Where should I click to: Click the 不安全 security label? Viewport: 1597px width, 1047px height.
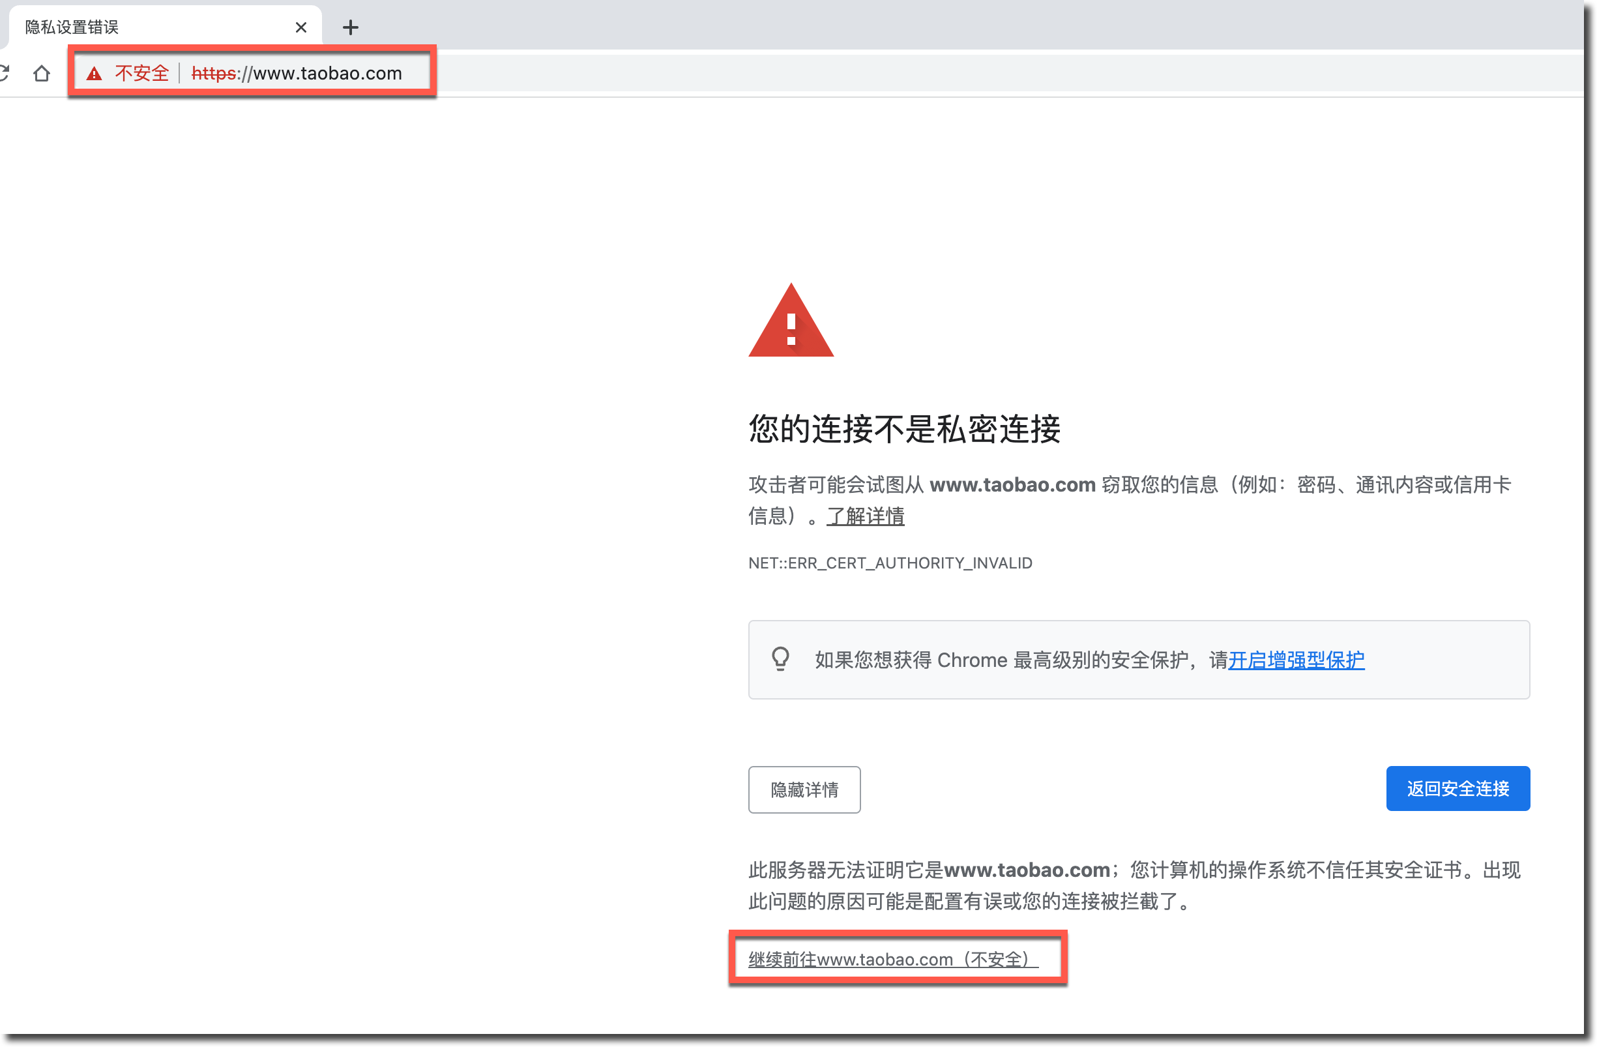pos(141,73)
